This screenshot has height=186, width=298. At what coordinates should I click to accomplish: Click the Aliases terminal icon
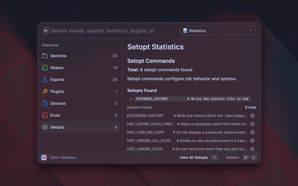click(45, 68)
